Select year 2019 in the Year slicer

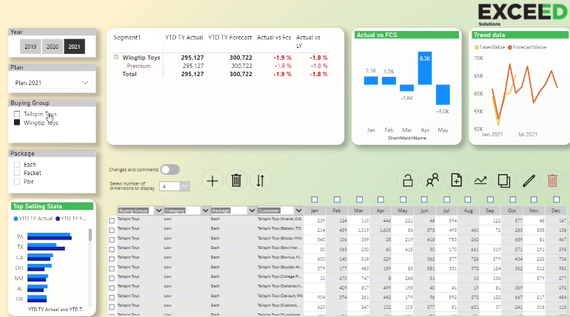[x=30, y=47]
